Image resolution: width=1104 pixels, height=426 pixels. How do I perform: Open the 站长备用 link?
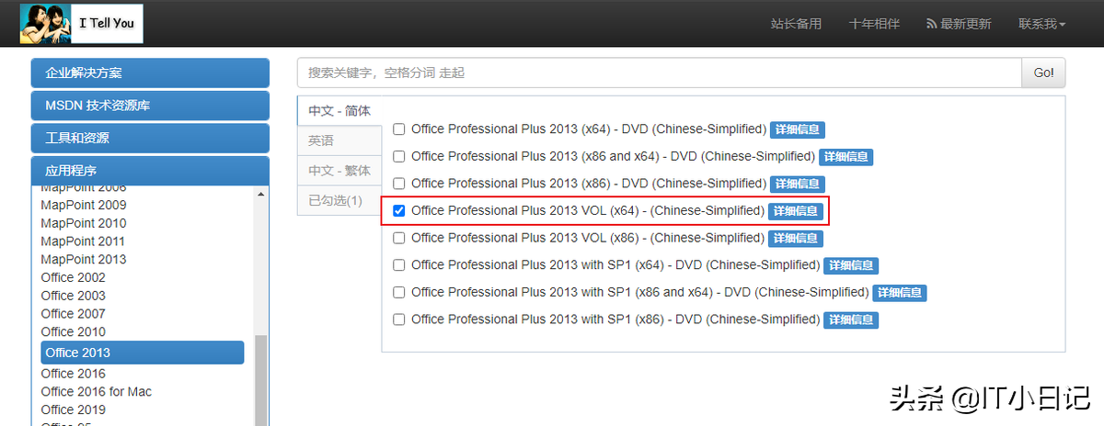tap(796, 24)
